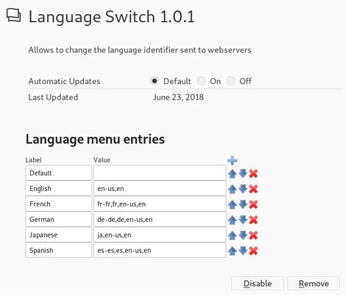Screen dimensions: 345x295
Task: Move the Default entry down
Action: [243, 173]
